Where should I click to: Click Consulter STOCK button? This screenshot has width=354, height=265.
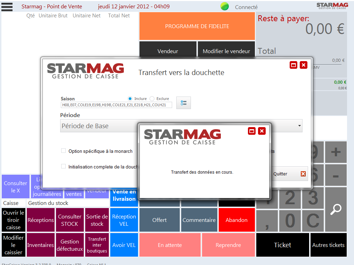[70, 220]
